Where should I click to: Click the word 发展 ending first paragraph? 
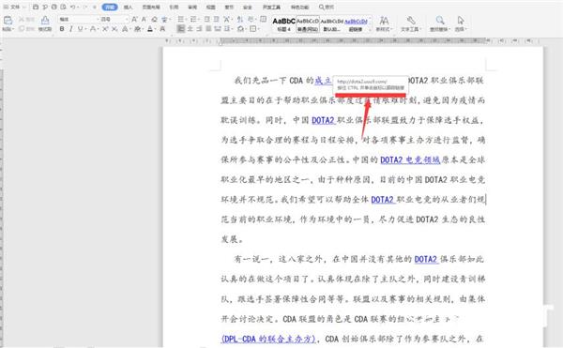230,239
